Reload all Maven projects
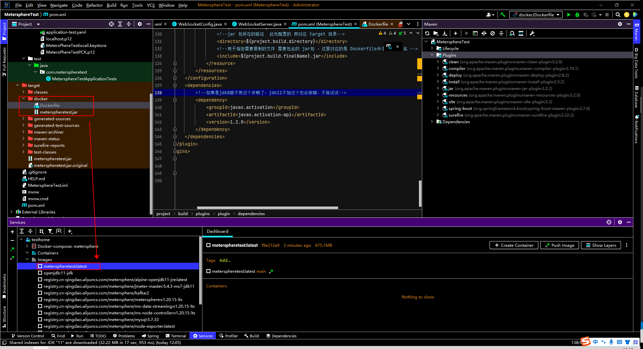 (427, 33)
